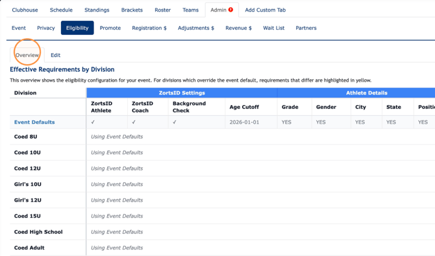Open the Privacy admin section
Image resolution: width=435 pixels, height=256 pixels.
(46, 28)
